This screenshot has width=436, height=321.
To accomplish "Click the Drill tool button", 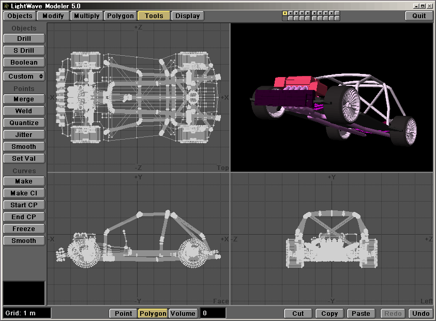I will click(24, 39).
